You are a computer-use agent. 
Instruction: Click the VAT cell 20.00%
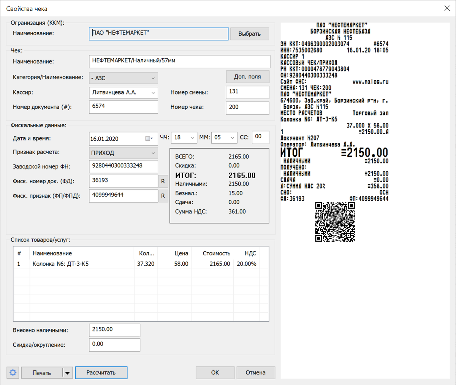(x=247, y=264)
